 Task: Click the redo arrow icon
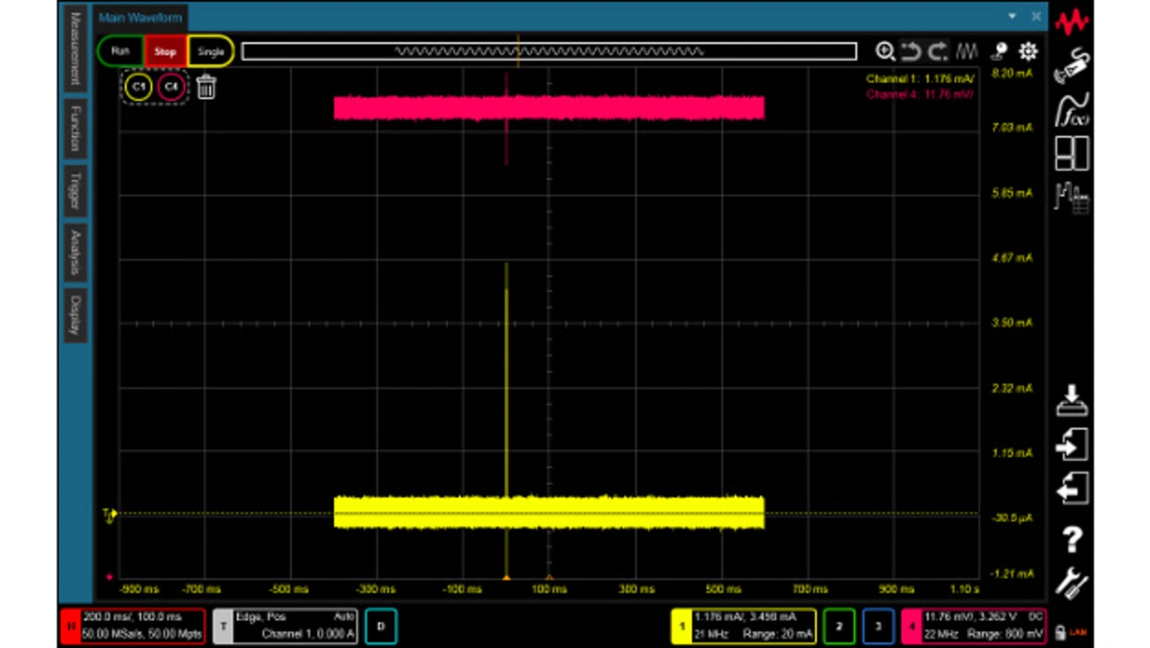[x=938, y=51]
